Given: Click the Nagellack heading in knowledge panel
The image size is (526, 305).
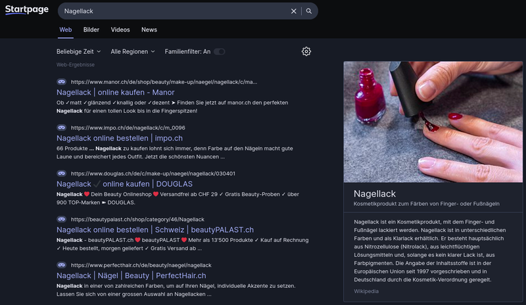Looking at the screenshot, I should click(x=375, y=194).
